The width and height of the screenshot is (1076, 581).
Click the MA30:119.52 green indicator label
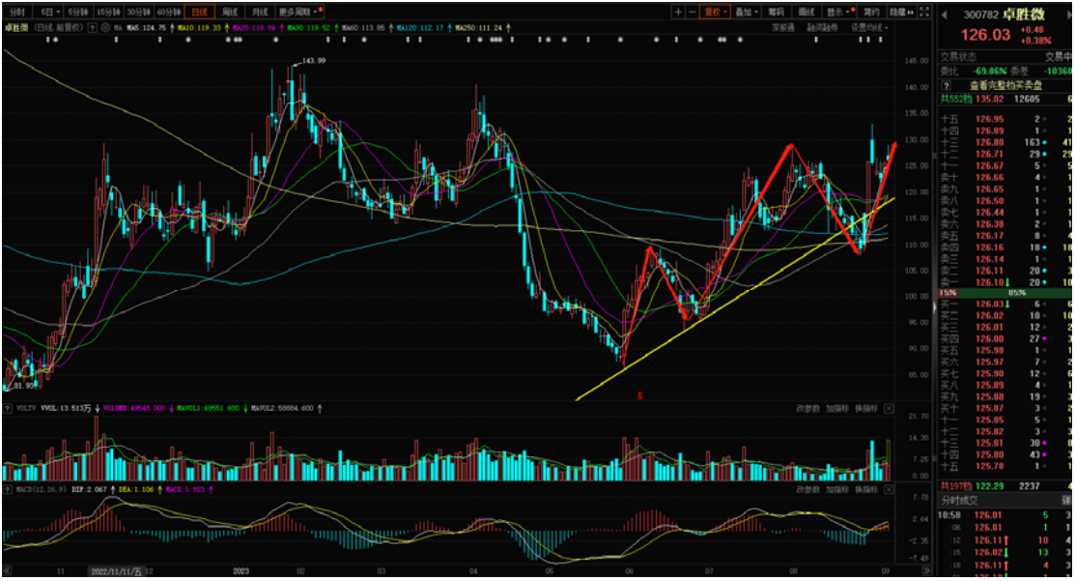(309, 27)
